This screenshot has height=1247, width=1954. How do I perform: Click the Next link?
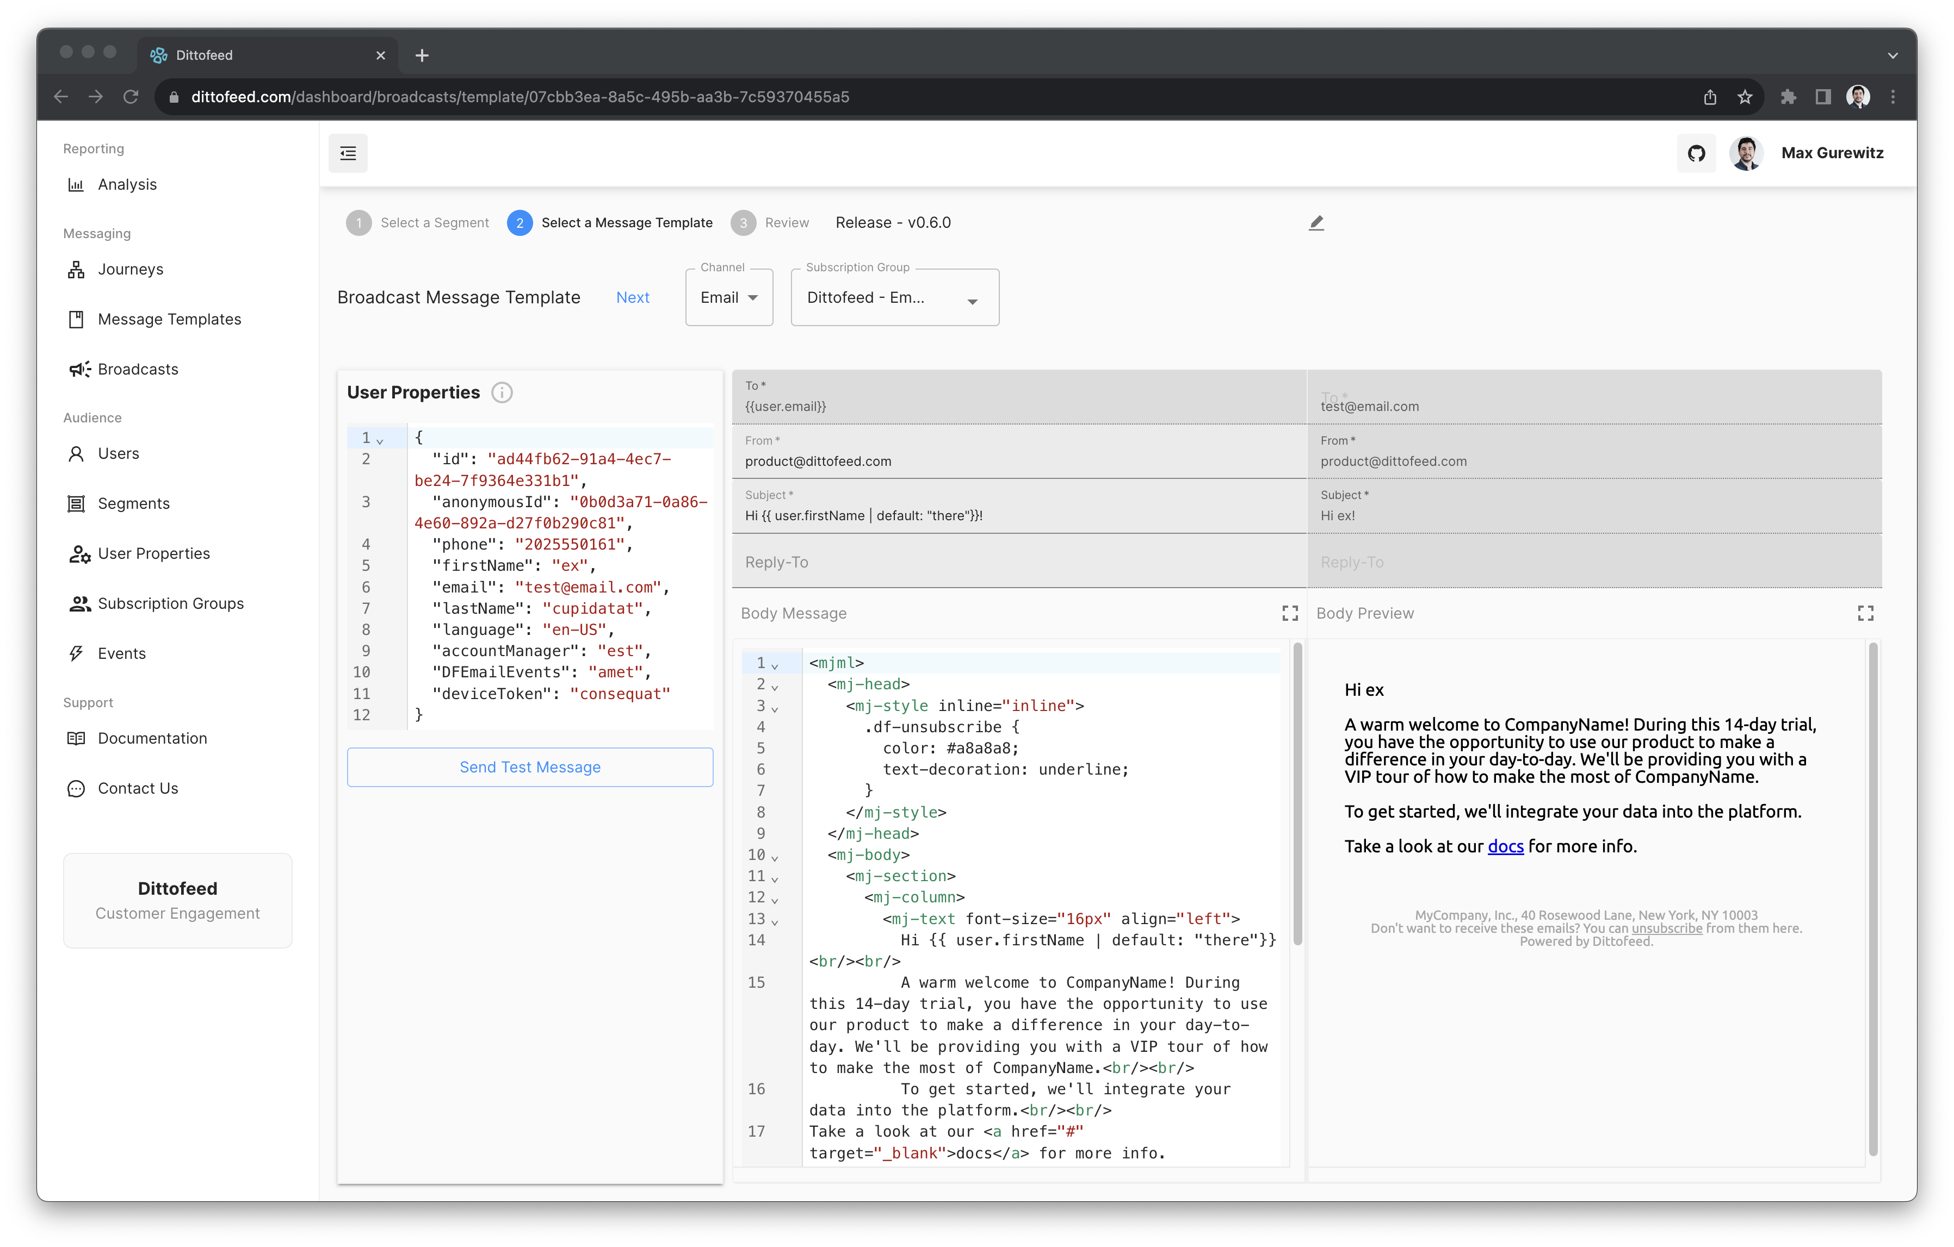pyautogui.click(x=632, y=297)
